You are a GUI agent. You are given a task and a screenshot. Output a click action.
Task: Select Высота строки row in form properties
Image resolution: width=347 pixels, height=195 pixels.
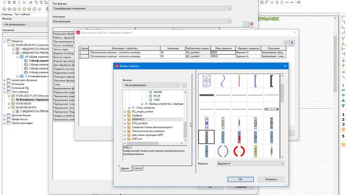pyautogui.click(x=64, y=57)
